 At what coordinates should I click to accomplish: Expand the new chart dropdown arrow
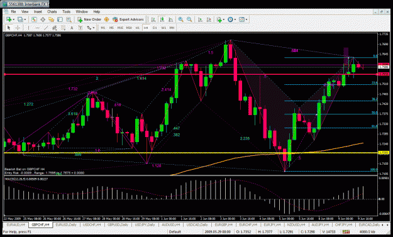pos(14,19)
